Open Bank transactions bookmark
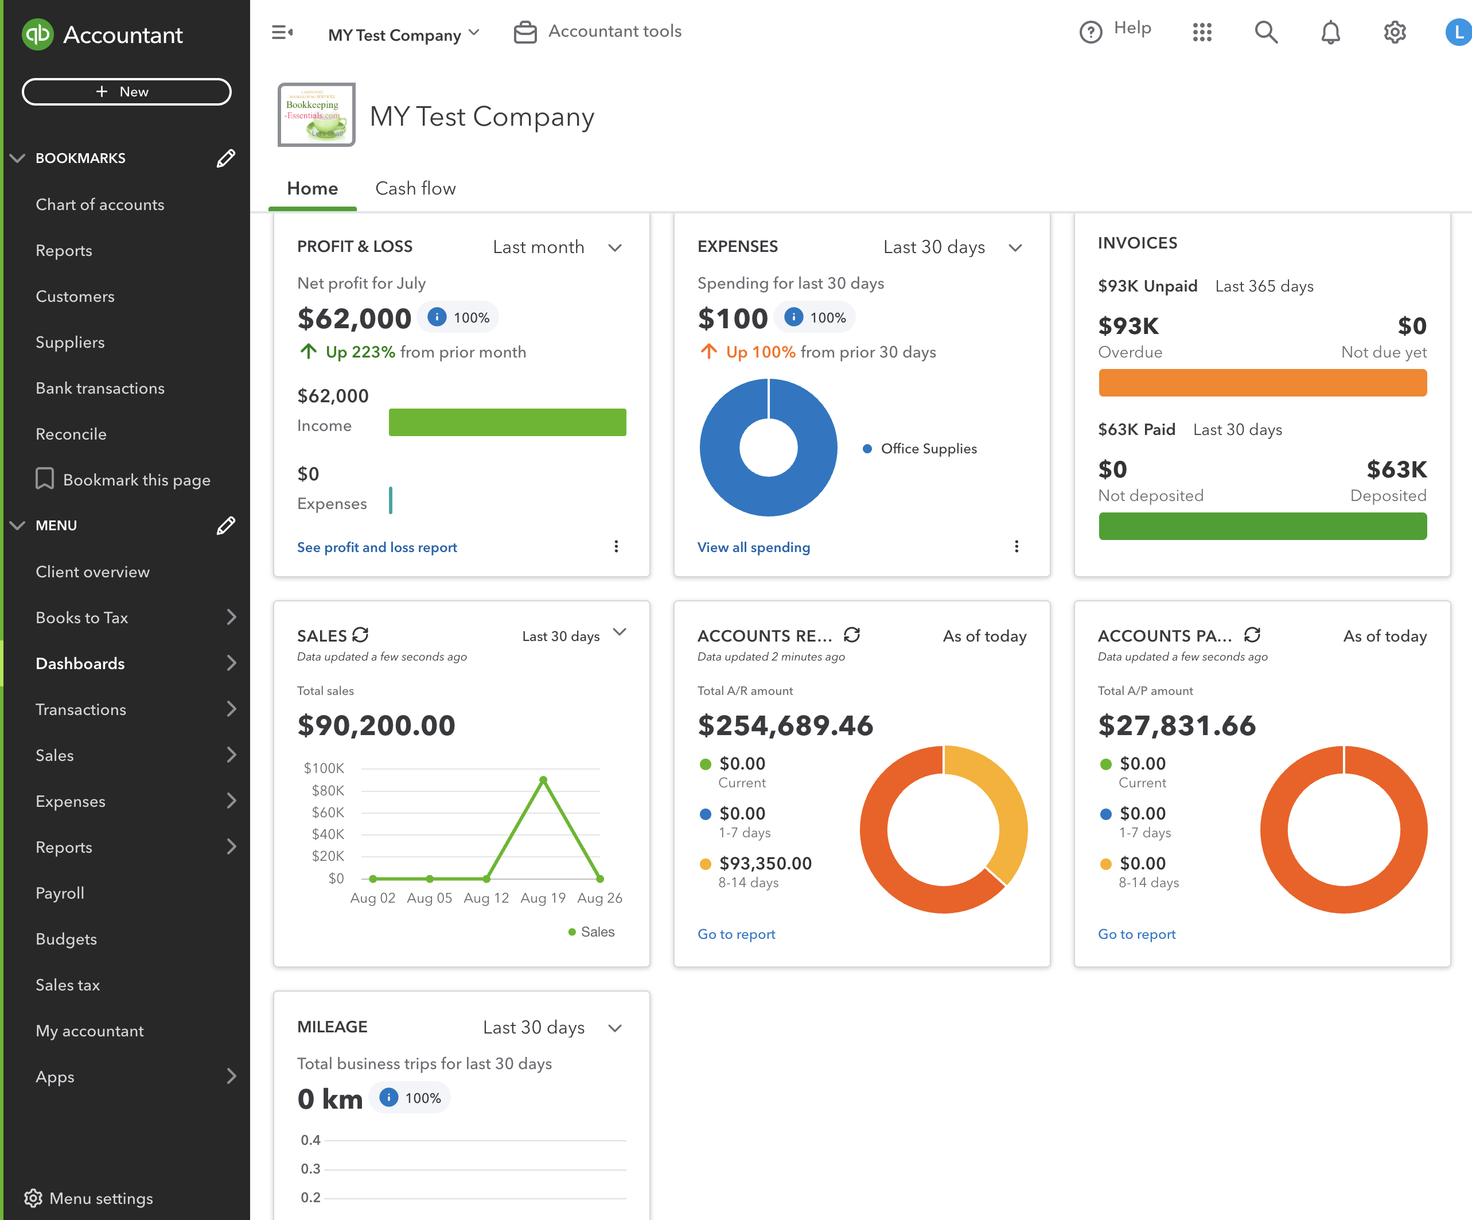 click(x=100, y=388)
